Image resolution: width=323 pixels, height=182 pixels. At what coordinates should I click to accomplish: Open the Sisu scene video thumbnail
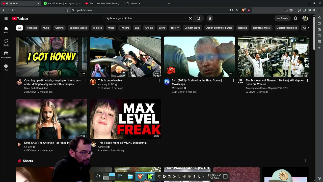(199, 57)
